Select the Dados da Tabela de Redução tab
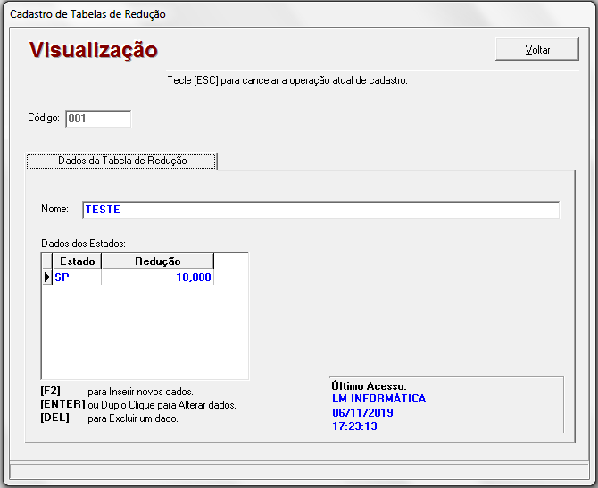Screen dimensions: 598x488 (122, 161)
